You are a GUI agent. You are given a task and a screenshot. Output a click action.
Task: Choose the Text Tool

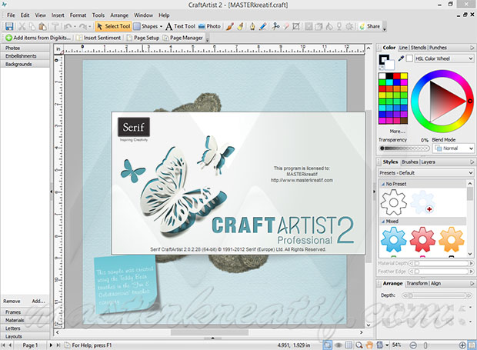[x=180, y=26]
